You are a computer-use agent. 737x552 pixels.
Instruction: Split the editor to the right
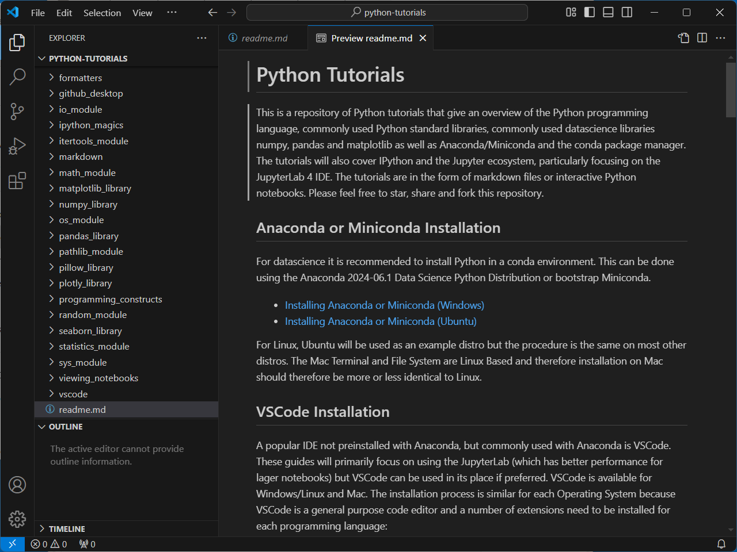coord(702,38)
